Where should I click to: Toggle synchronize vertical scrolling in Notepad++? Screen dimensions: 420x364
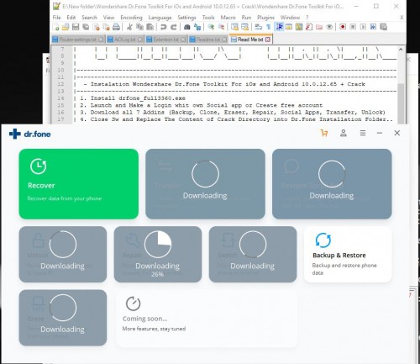(234, 27)
